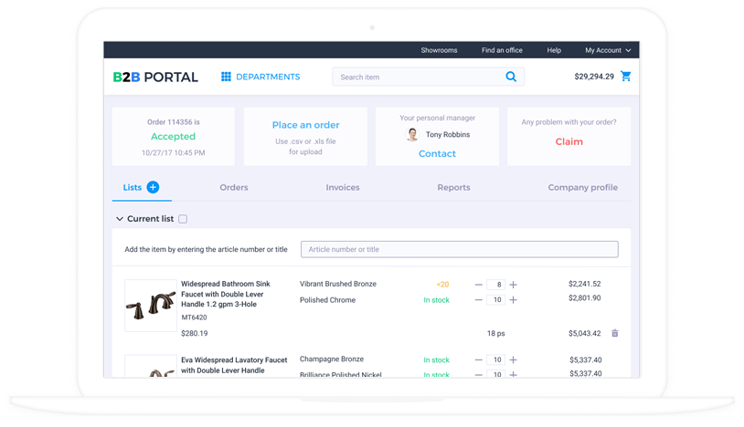
Task: Click the stock warning <20
Action: 442,285
